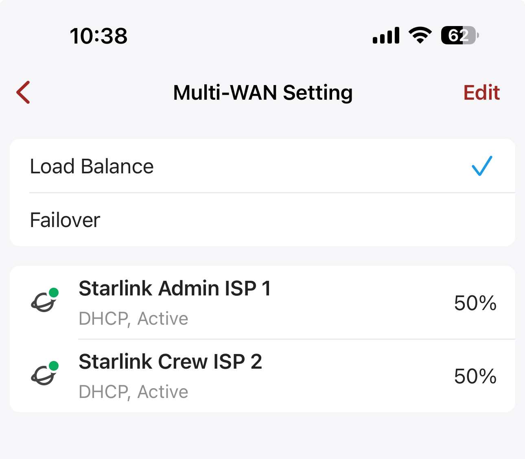The width and height of the screenshot is (525, 459).
Task: Tap the Multi-WAN Setting title
Action: click(x=262, y=92)
